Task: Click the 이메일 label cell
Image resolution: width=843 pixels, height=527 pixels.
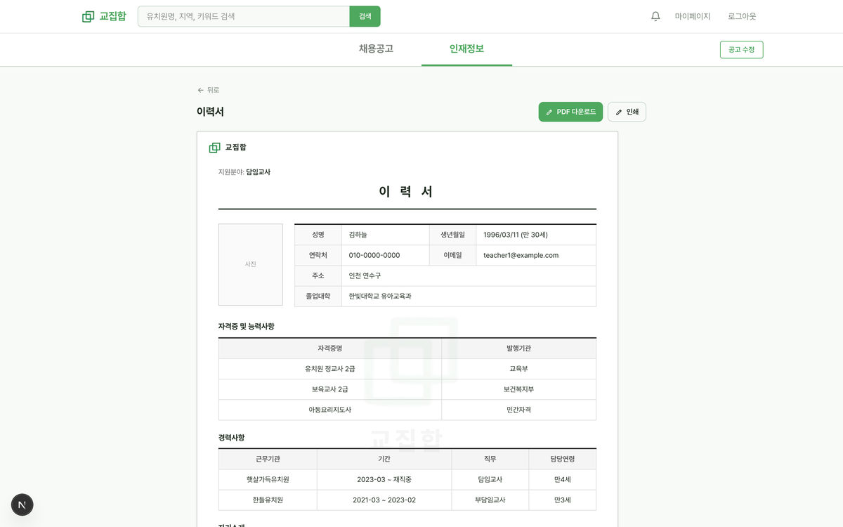Action: (453, 255)
